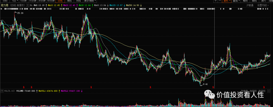Click the 筹码 chip distribution button

(245, 1)
